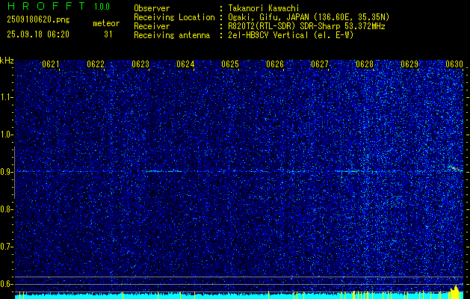Click the 0.7 kHz frequency label

[6, 247]
